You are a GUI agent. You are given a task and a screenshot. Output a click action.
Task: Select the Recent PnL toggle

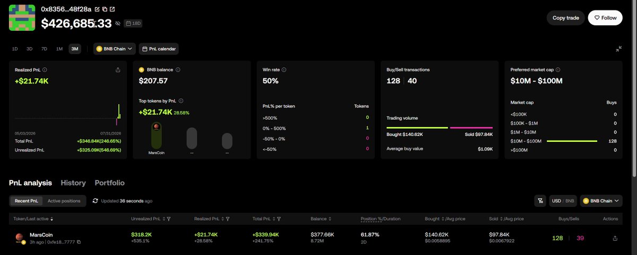(26, 201)
